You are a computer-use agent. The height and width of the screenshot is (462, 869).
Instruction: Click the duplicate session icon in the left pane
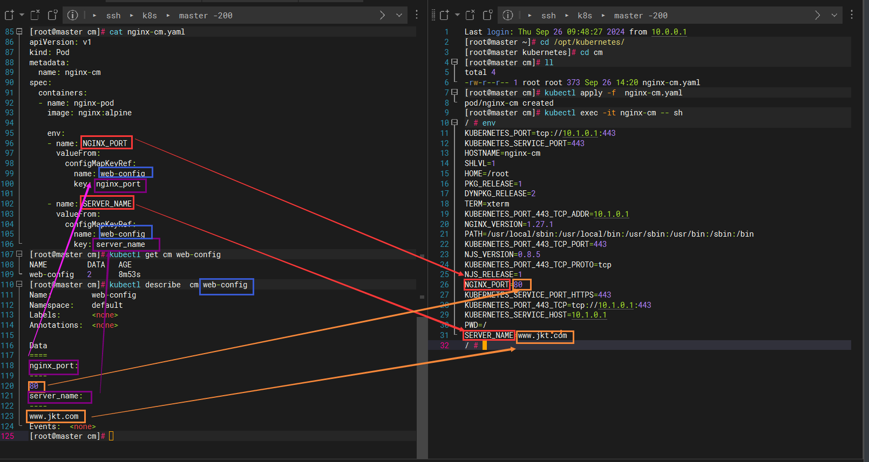53,15
